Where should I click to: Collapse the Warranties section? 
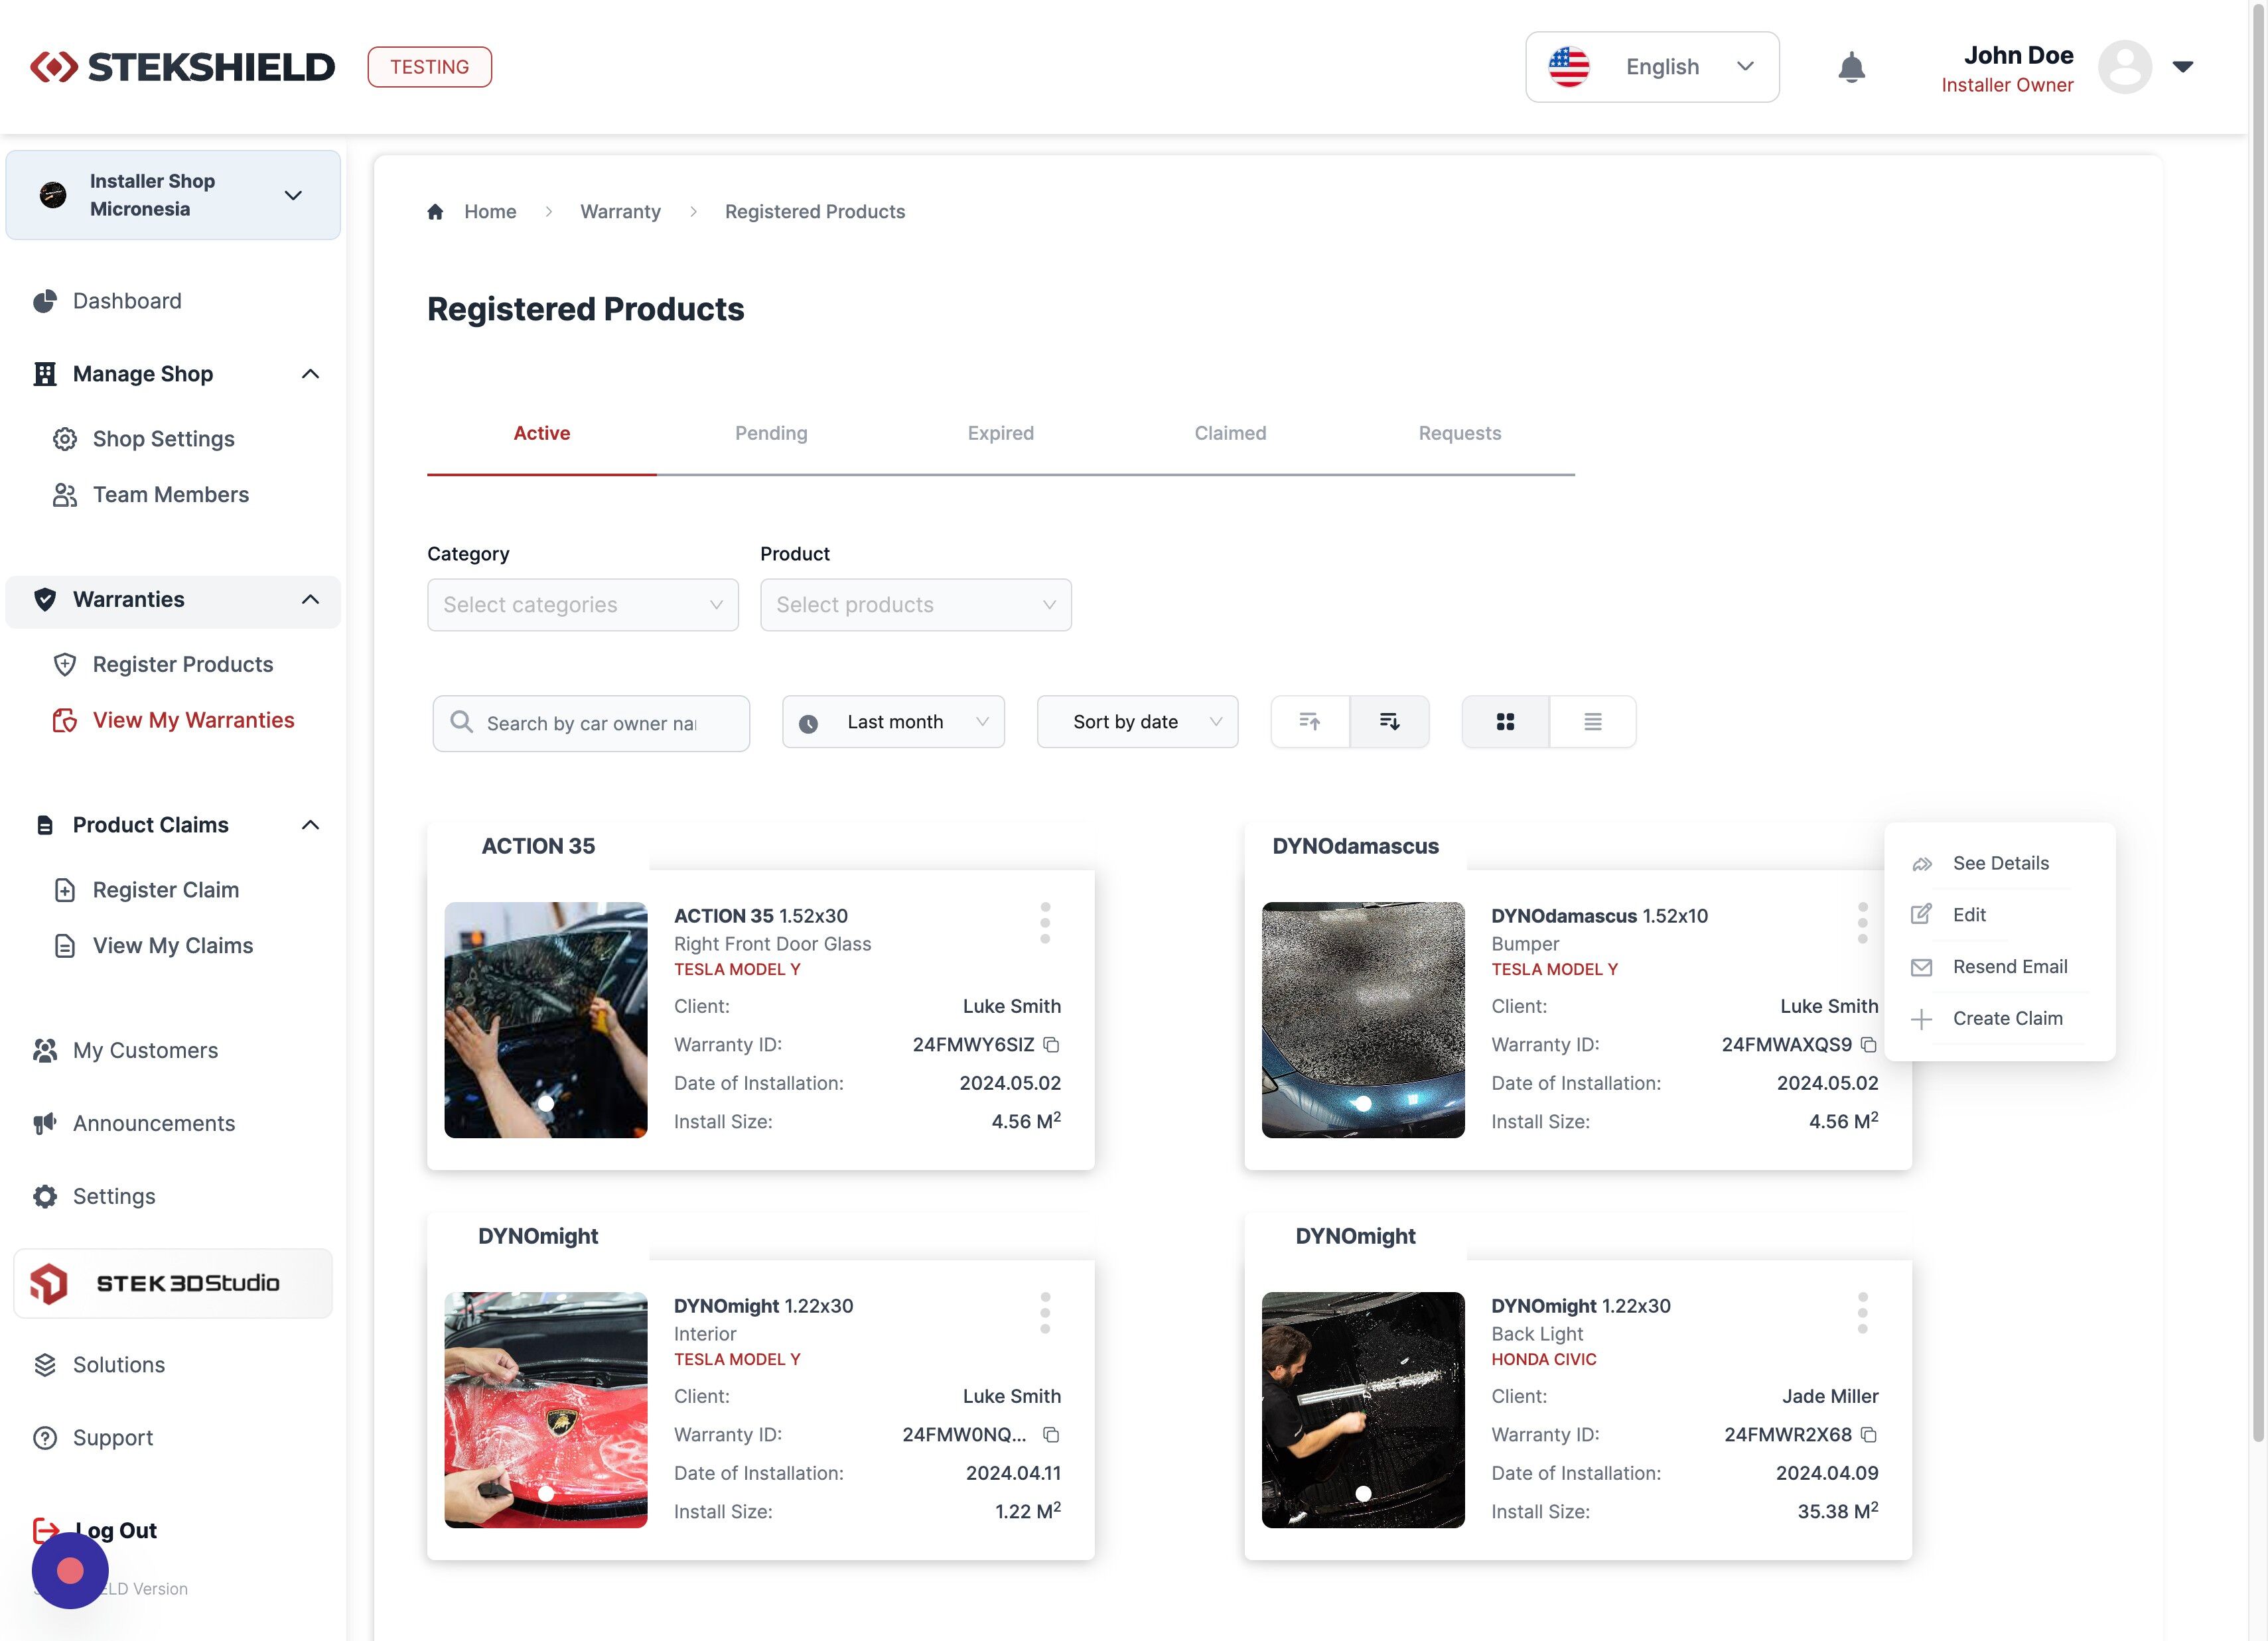[310, 600]
